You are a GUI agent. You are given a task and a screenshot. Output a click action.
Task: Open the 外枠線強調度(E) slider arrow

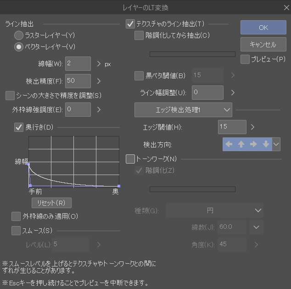pos(99,110)
